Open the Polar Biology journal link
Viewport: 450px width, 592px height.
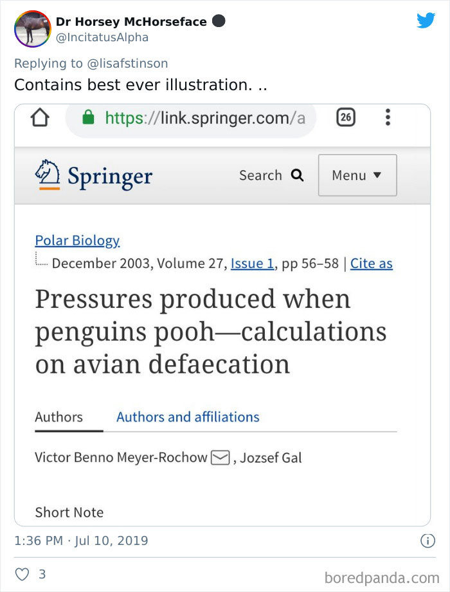(77, 240)
